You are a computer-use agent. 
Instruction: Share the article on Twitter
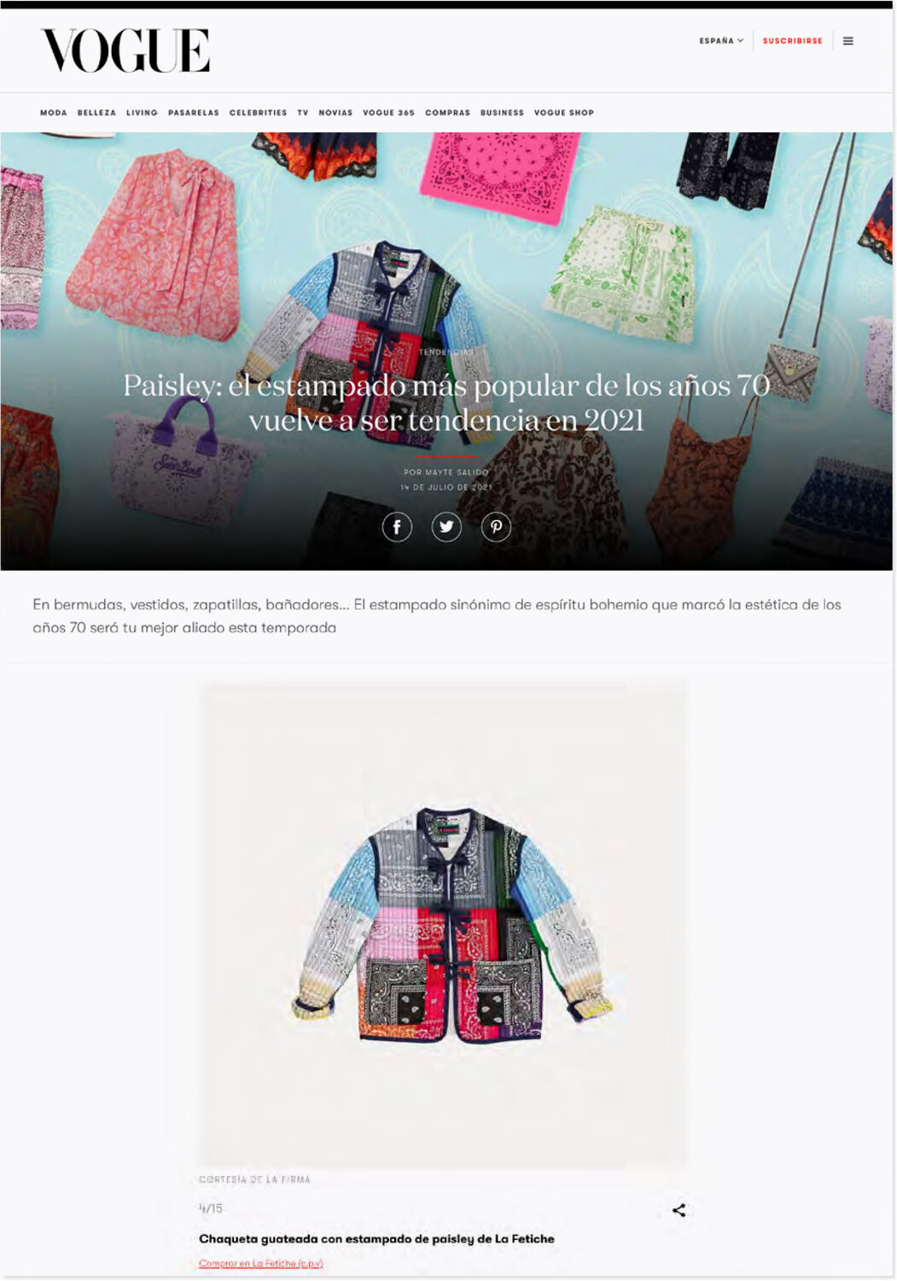(x=446, y=527)
